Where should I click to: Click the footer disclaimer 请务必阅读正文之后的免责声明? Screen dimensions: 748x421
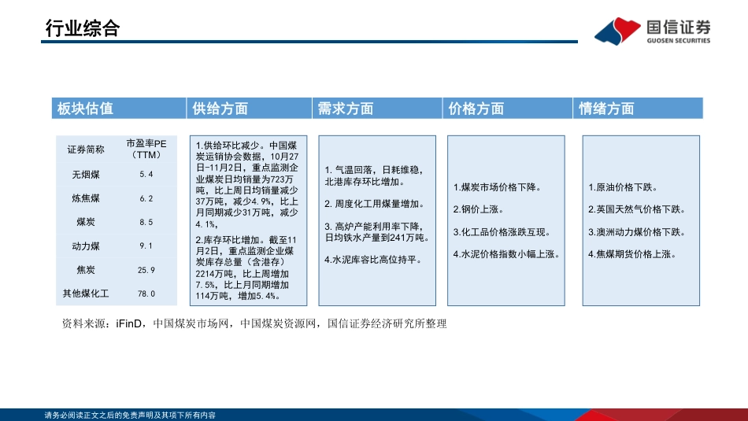[130, 415]
